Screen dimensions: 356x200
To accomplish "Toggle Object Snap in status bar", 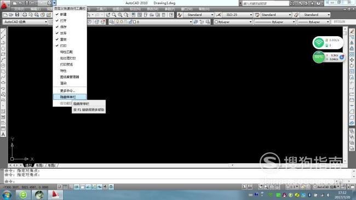I will tap(82, 187).
